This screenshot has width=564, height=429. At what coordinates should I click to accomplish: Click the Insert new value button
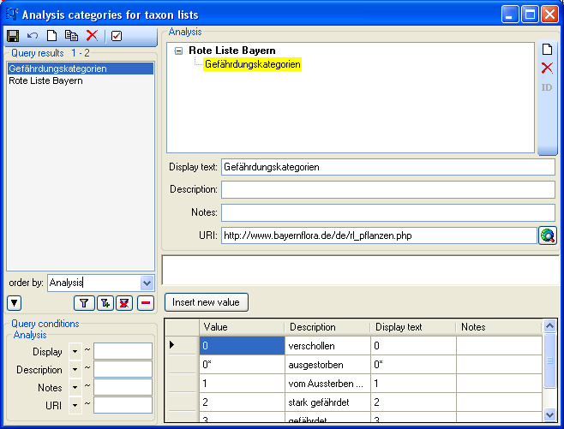(x=207, y=302)
